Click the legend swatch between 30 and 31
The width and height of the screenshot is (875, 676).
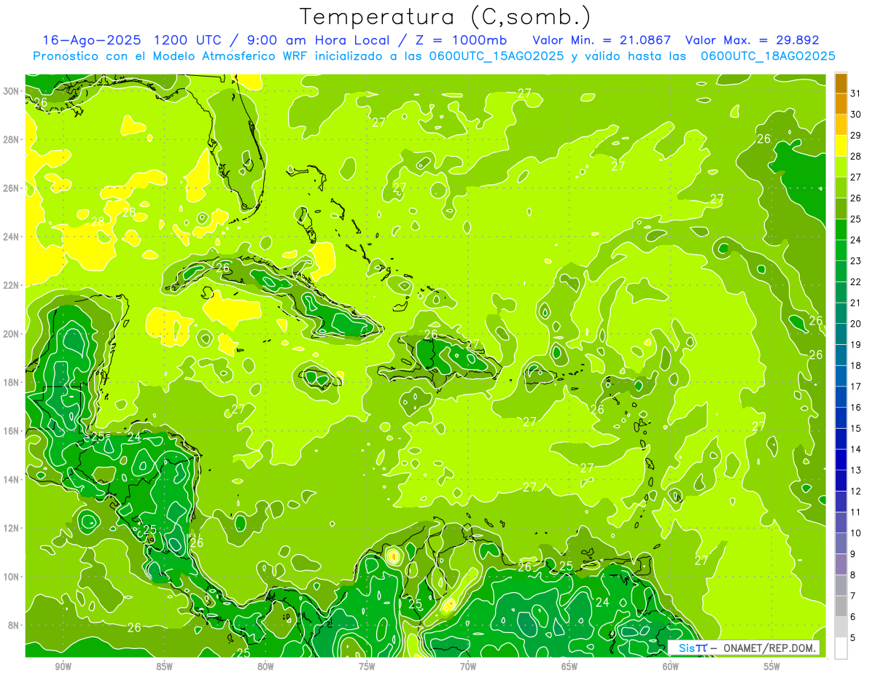point(841,104)
